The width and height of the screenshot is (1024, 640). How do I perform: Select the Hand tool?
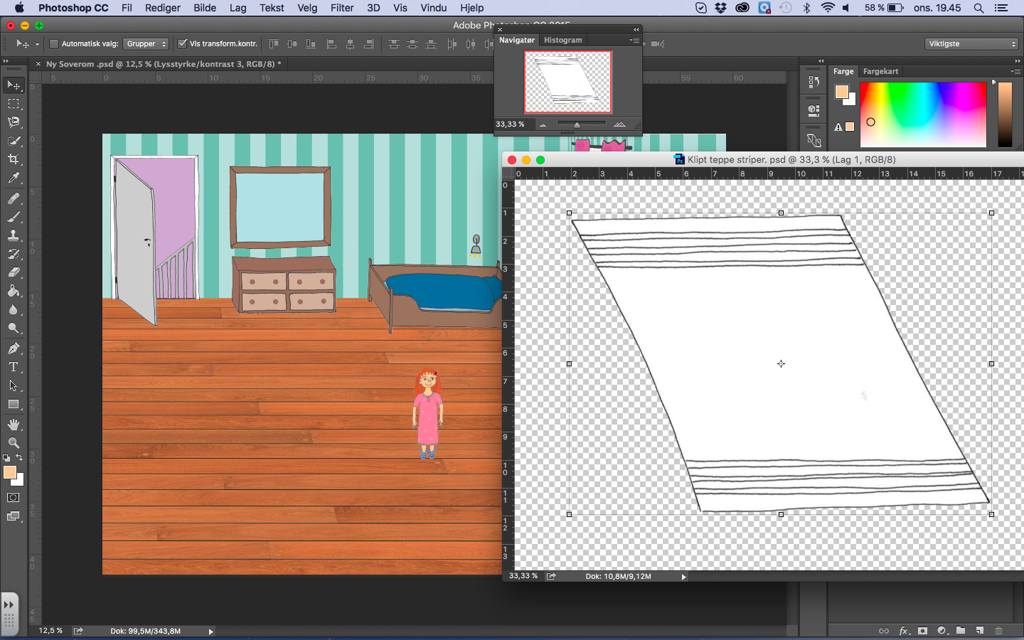14,425
